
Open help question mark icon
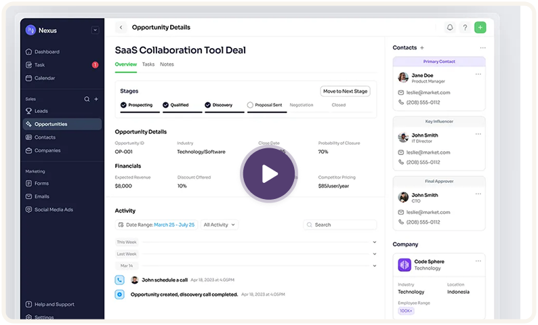(x=465, y=28)
